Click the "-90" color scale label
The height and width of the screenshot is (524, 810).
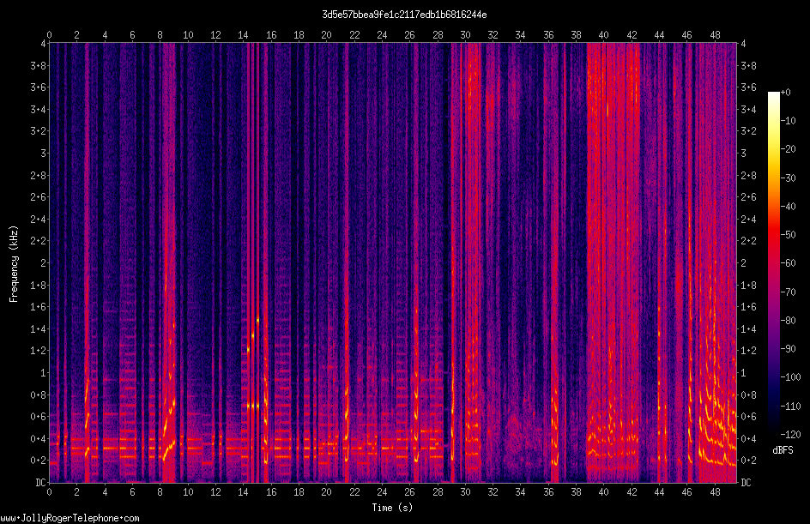788,349
